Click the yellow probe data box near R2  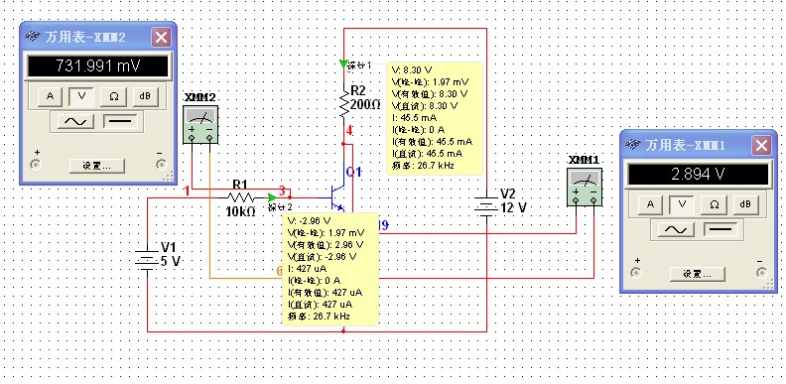(x=435, y=118)
